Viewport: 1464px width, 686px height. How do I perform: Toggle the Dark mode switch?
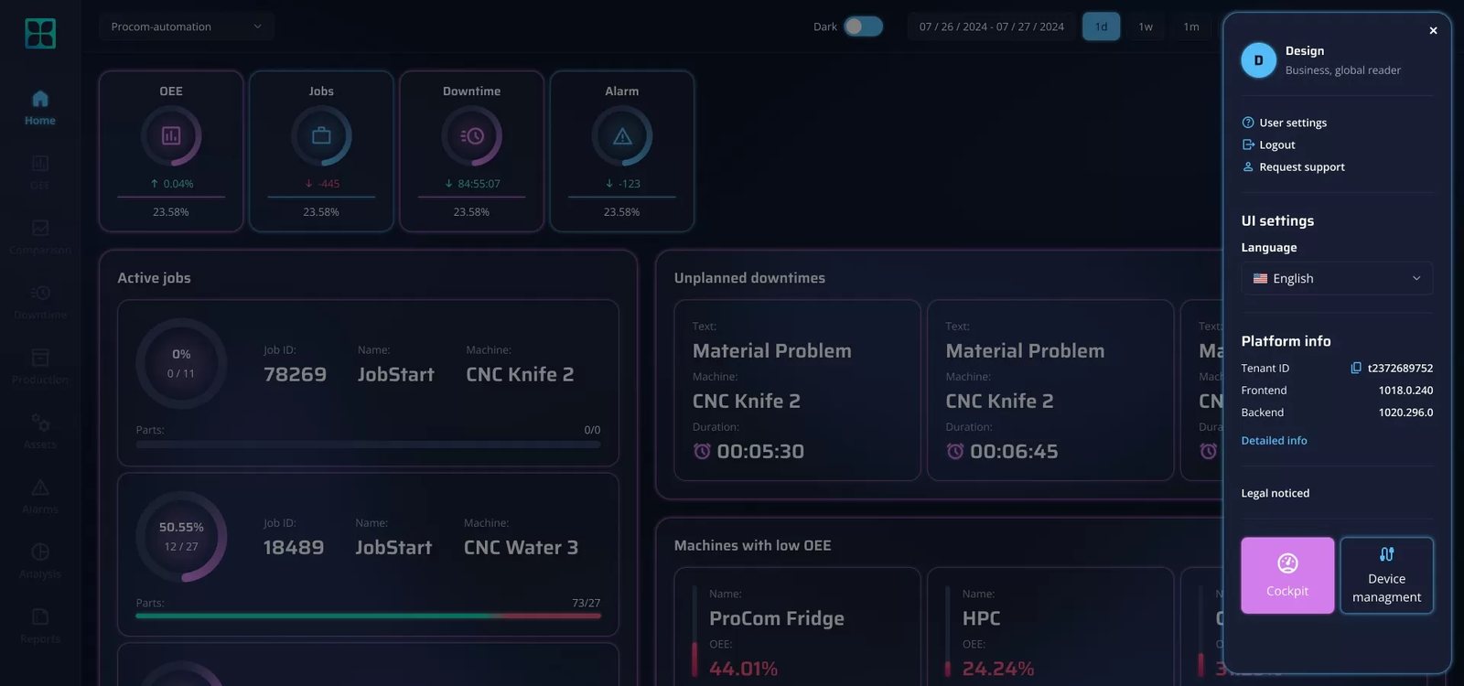(x=863, y=27)
